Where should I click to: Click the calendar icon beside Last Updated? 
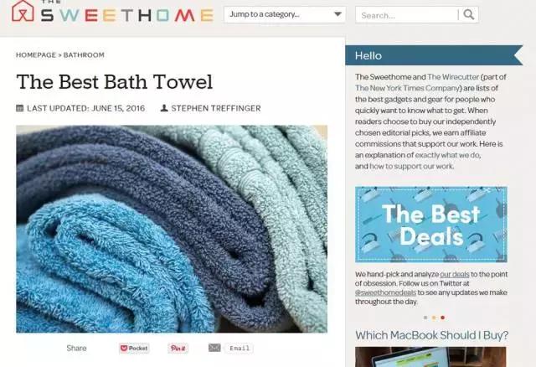[20, 108]
